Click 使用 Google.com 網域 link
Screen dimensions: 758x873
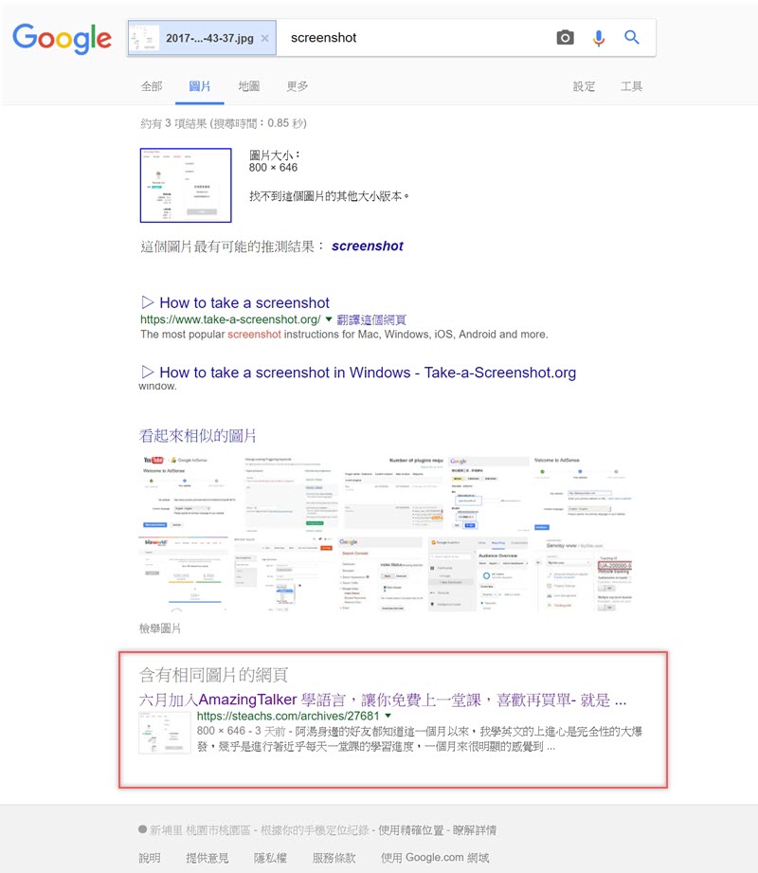pos(435,858)
